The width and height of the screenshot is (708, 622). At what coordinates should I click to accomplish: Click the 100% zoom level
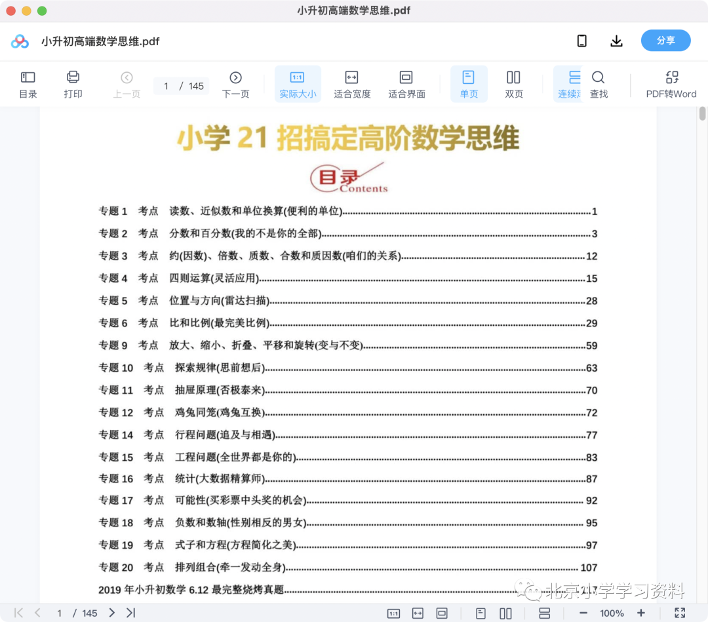612,613
